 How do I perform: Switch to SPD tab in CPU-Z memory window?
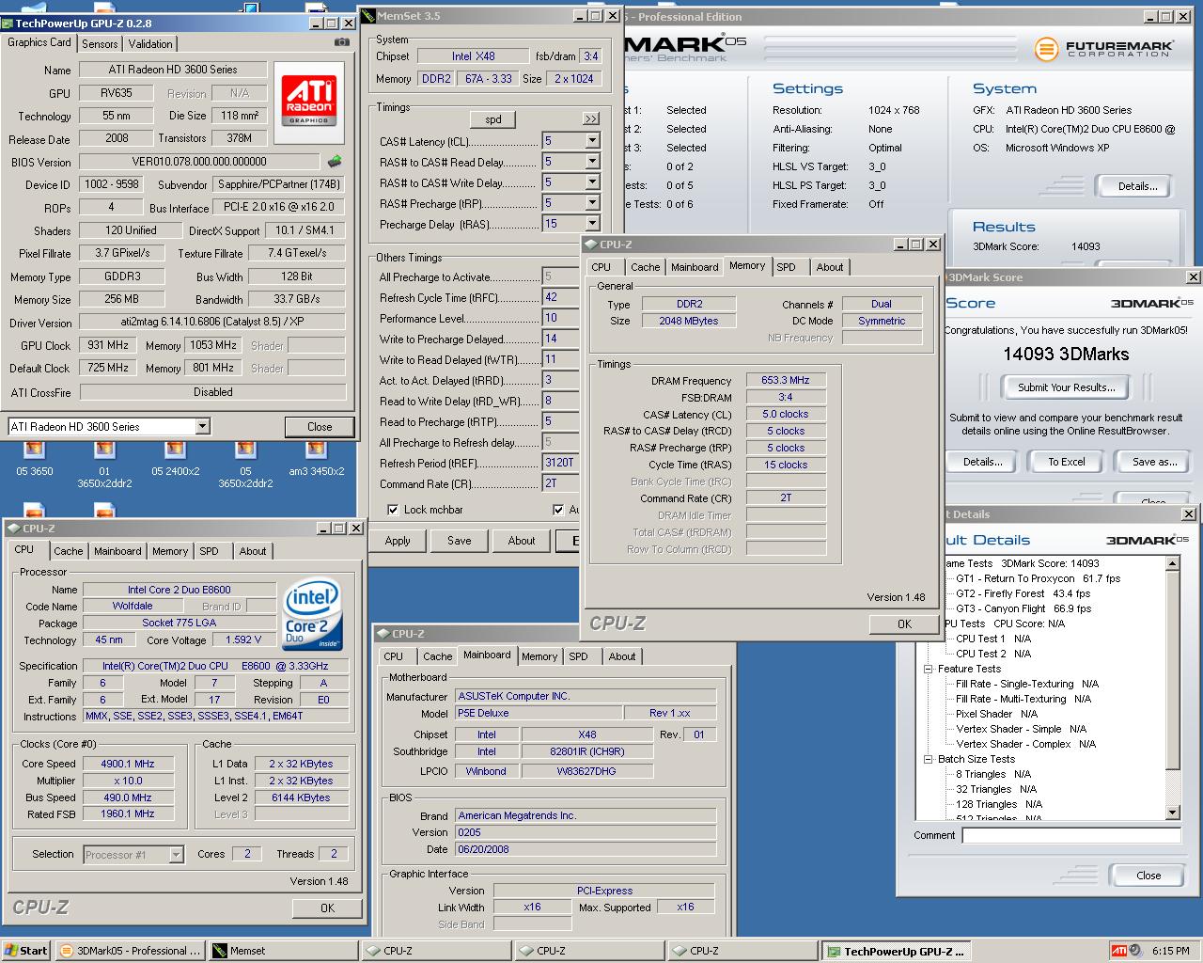787,267
